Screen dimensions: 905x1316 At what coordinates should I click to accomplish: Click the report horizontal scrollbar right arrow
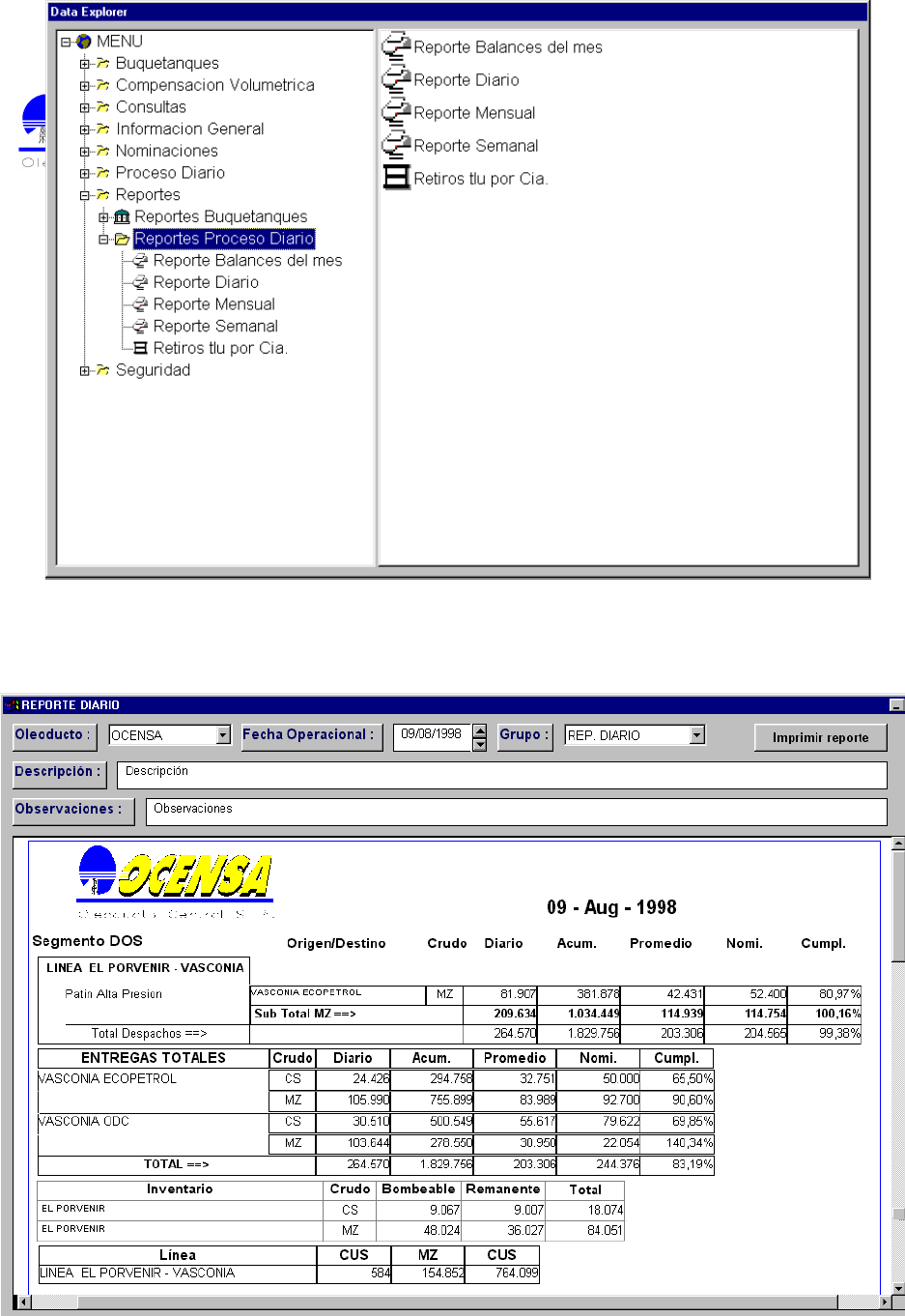[883, 1302]
